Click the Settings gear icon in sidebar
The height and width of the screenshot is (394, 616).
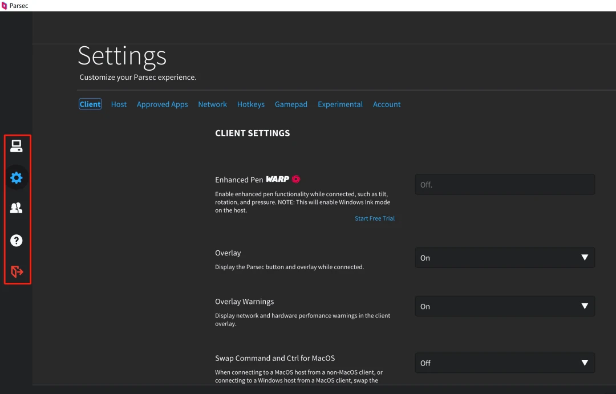[17, 178]
